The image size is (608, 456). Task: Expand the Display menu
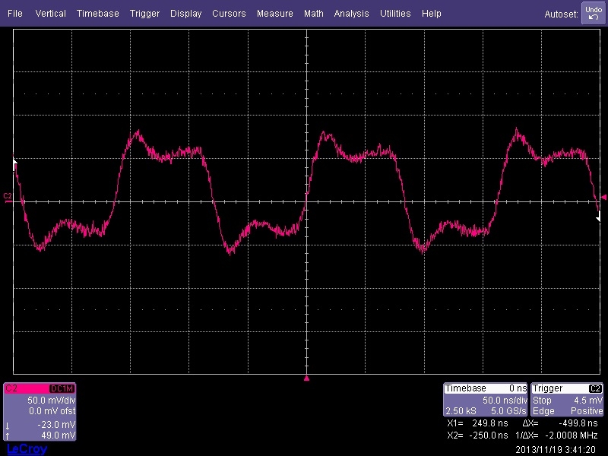[x=185, y=14]
